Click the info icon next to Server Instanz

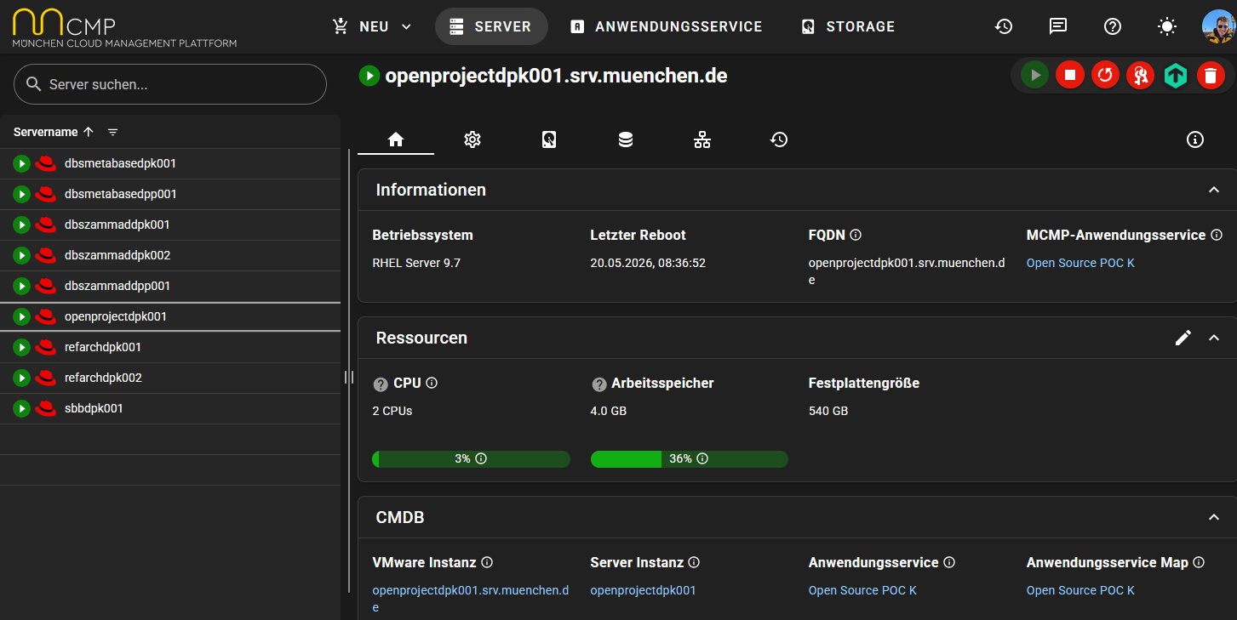[x=694, y=562]
